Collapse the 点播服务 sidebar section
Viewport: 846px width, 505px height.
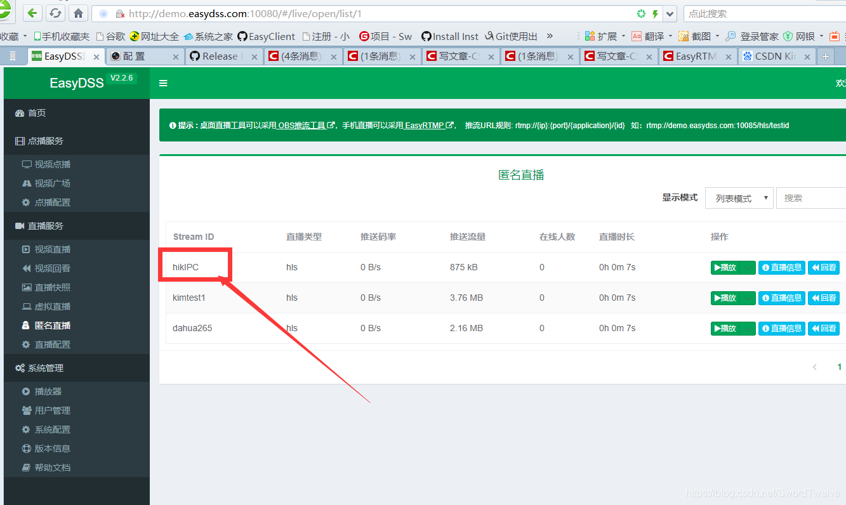click(x=76, y=141)
